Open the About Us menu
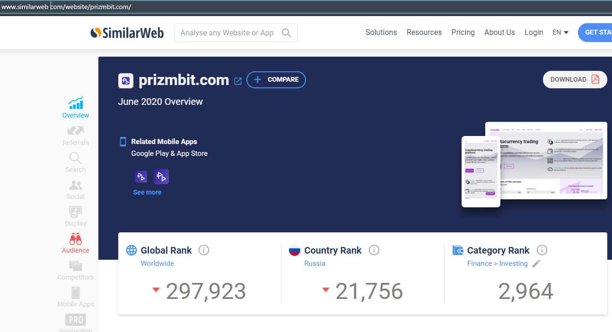Image resolution: width=612 pixels, height=332 pixels. click(499, 33)
